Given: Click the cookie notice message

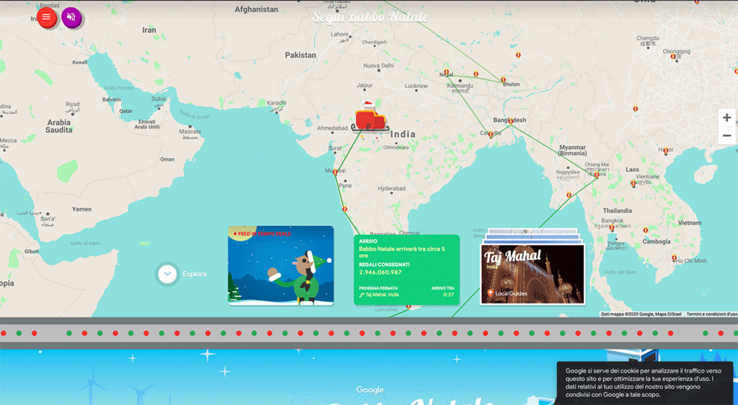Looking at the screenshot, I should [x=644, y=383].
